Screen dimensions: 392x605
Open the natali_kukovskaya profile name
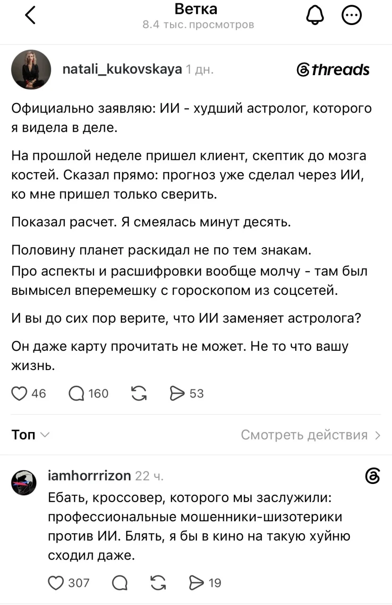pyautogui.click(x=122, y=69)
